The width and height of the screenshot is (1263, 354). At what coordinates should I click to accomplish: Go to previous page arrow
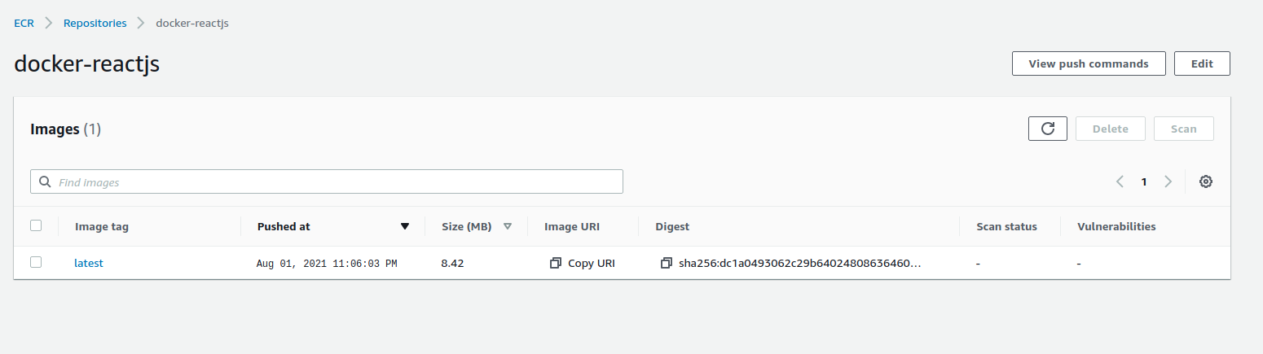[1120, 181]
